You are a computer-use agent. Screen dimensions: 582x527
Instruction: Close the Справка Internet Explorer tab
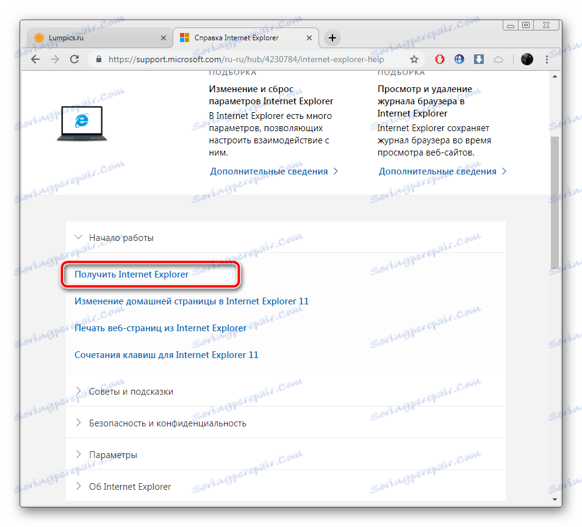tap(309, 38)
